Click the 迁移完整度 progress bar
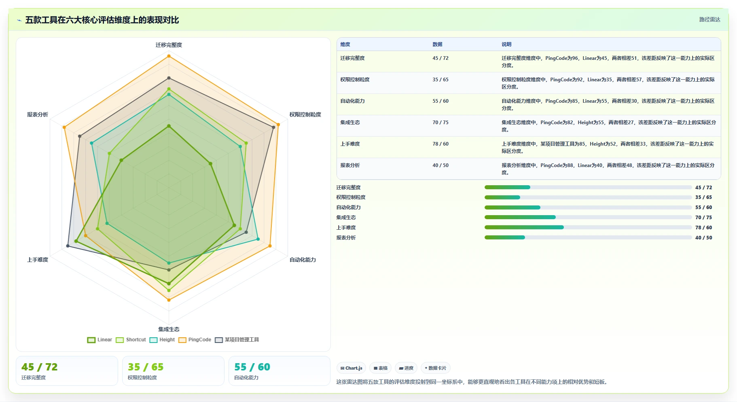The height and width of the screenshot is (402, 737). 588,187
